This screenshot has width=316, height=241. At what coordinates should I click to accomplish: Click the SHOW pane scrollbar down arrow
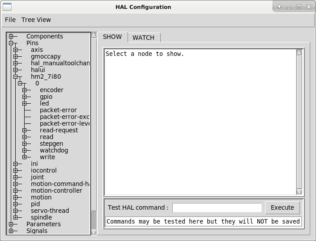coord(299,192)
